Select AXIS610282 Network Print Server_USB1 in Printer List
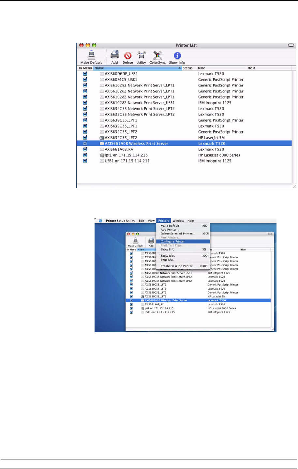Screen dimensions: 298x469 184,103
